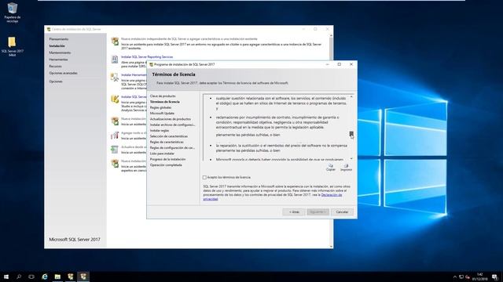Screen dimensions: 503x282
Task: Click Installation Center vertical scrollbar
Action: tap(331, 141)
